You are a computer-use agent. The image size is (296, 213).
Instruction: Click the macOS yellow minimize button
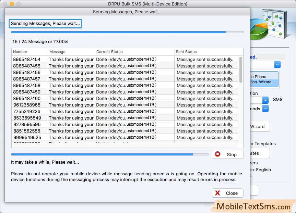[x=12, y=3]
